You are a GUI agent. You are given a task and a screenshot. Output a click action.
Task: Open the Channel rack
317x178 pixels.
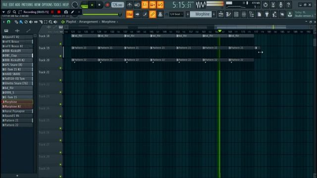pyautogui.click(x=236, y=14)
